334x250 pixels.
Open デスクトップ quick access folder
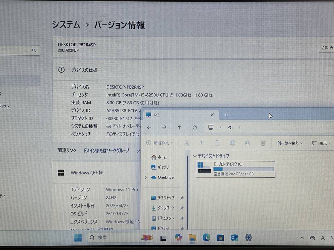[x=163, y=198]
